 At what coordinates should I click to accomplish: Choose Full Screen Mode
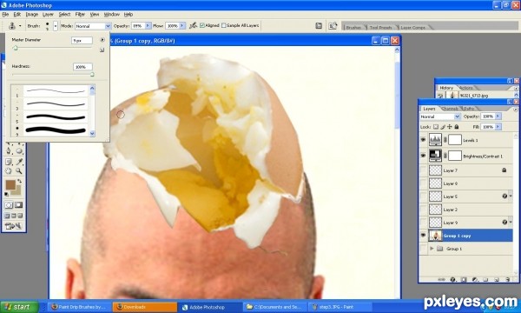(x=20, y=216)
